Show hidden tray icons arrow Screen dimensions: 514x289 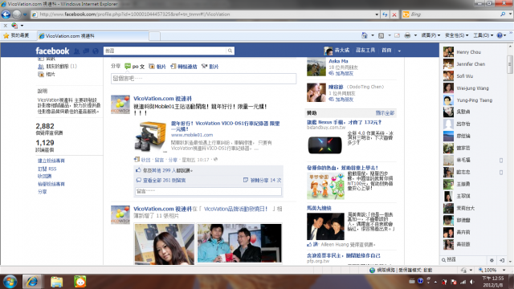pos(435,282)
